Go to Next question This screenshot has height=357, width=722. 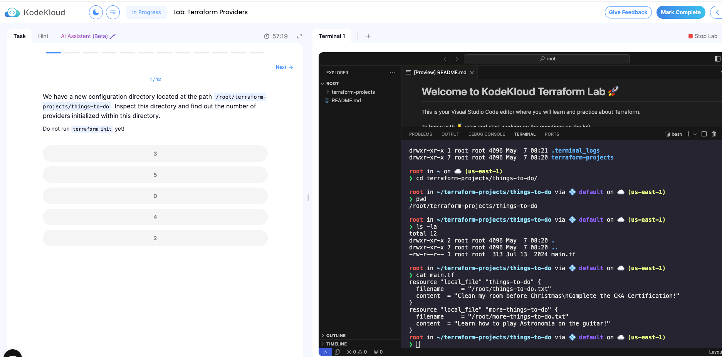point(284,67)
